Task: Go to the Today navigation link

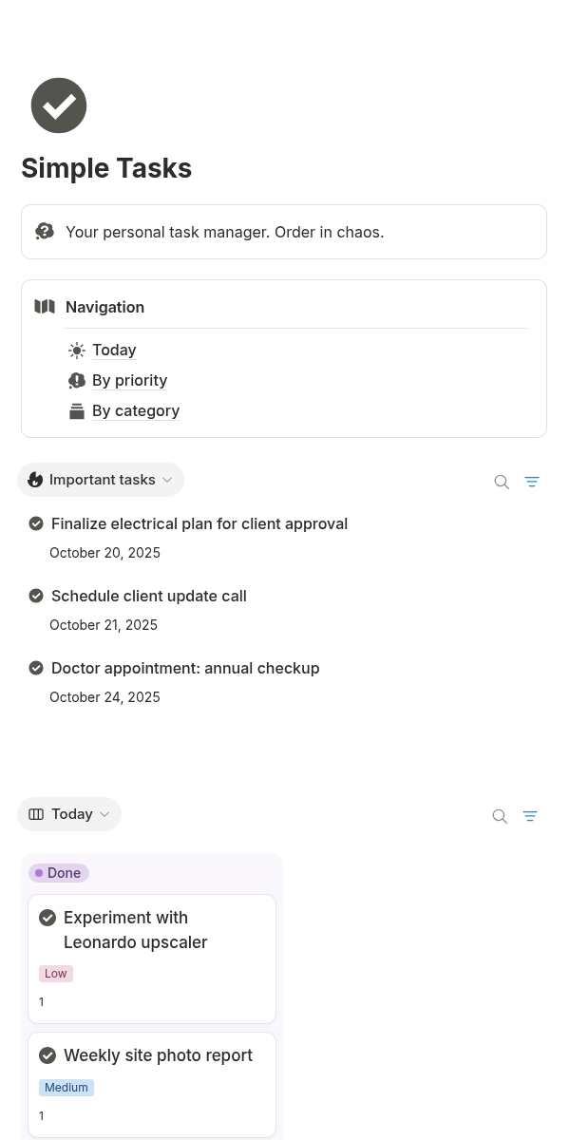Action: click(114, 350)
